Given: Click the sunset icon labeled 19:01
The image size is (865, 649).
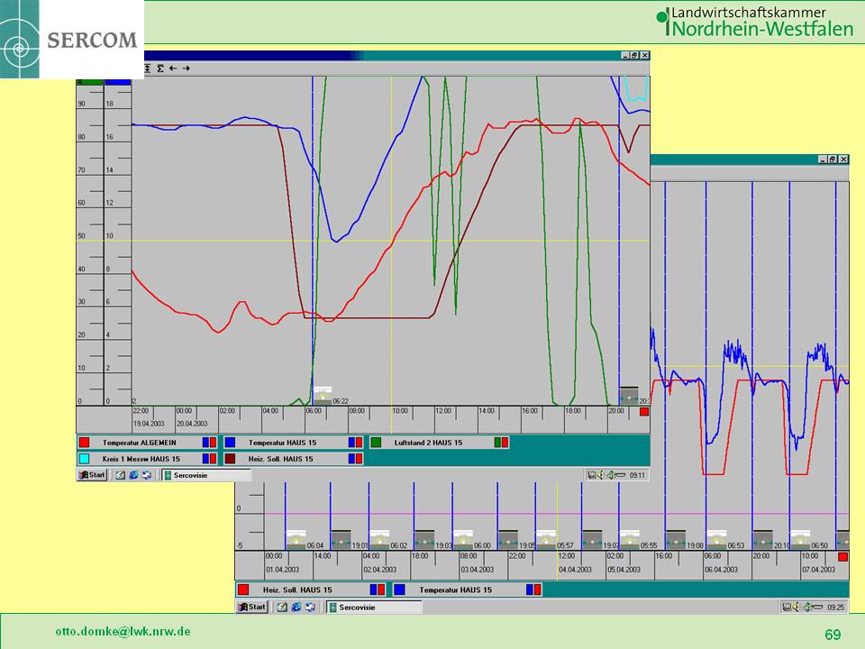Looking at the screenshot, I should [341, 539].
